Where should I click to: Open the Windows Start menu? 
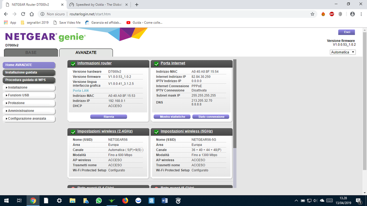point(6,201)
